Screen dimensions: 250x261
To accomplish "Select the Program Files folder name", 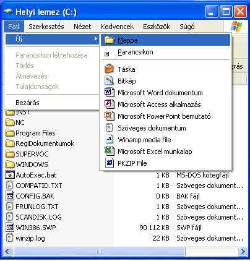I will 35,133.
